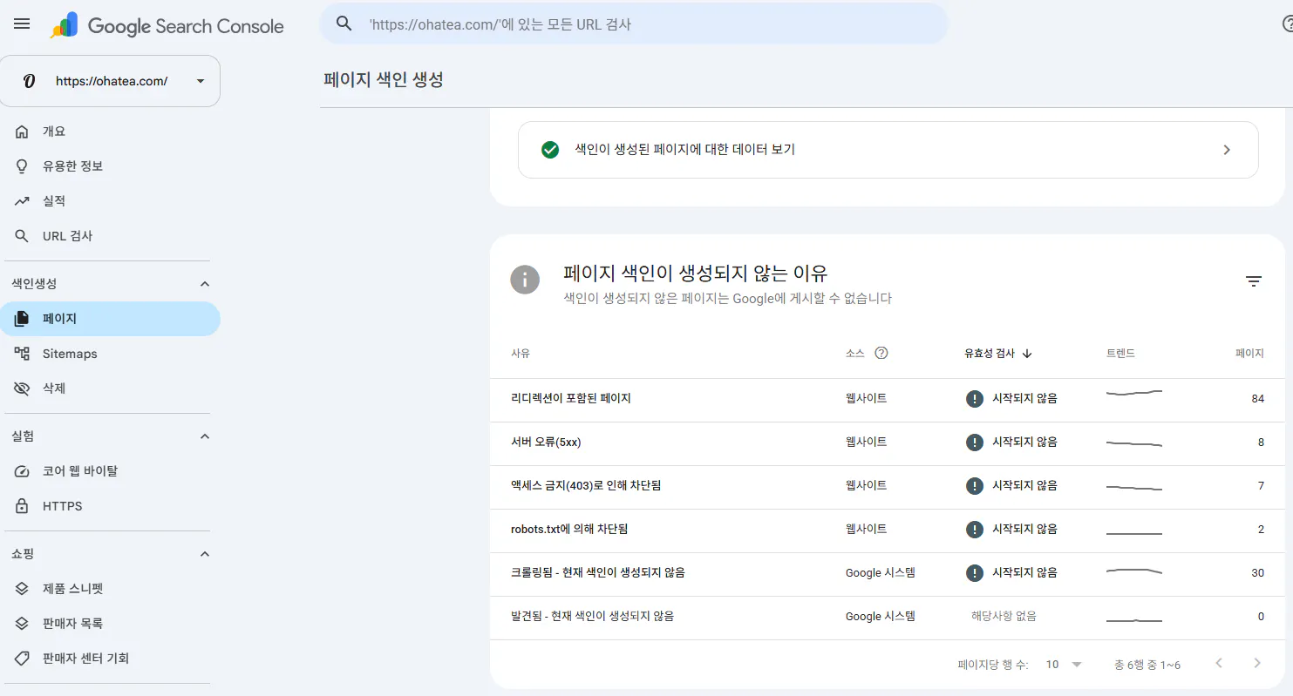Click Google 시스템 source in 크롤링됨 row
This screenshot has height=696, width=1293.
point(881,573)
